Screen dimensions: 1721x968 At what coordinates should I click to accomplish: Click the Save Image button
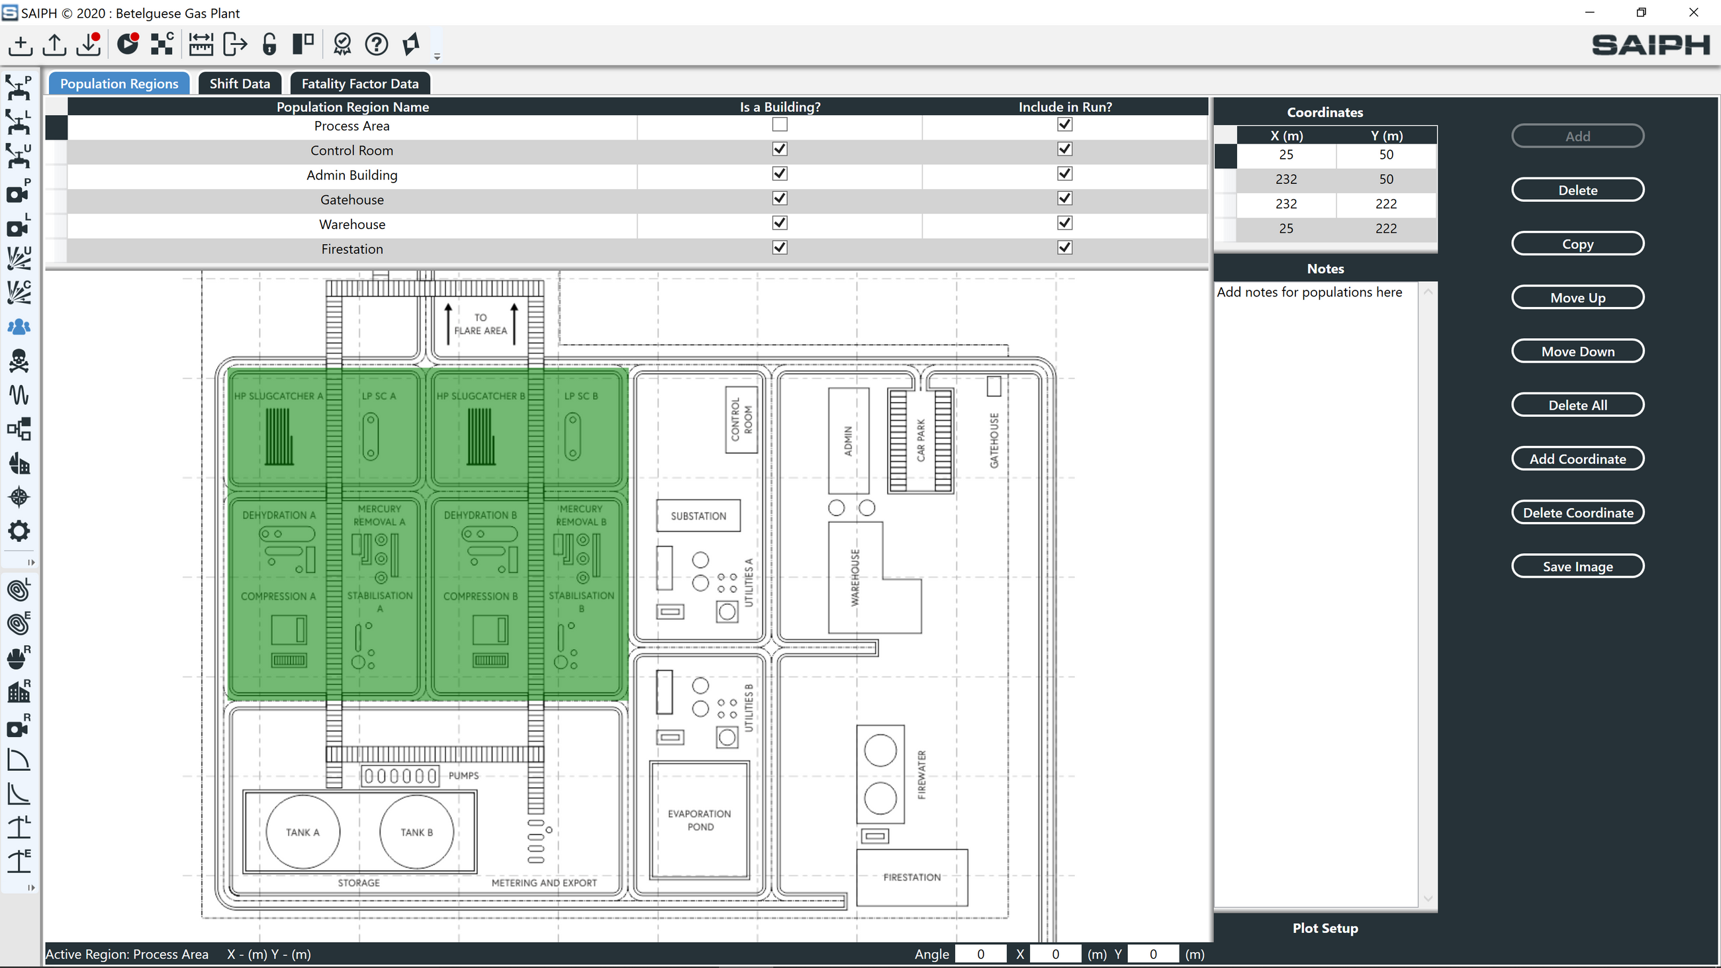[1577, 566]
